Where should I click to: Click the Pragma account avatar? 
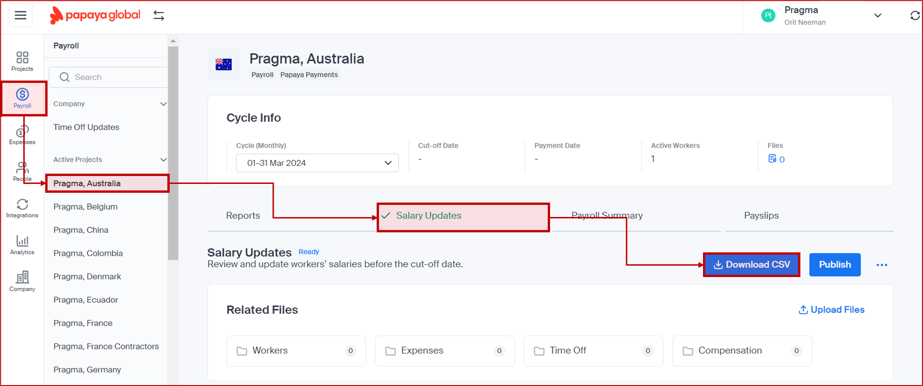(768, 15)
